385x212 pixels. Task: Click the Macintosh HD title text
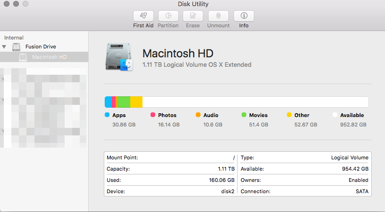(x=178, y=53)
